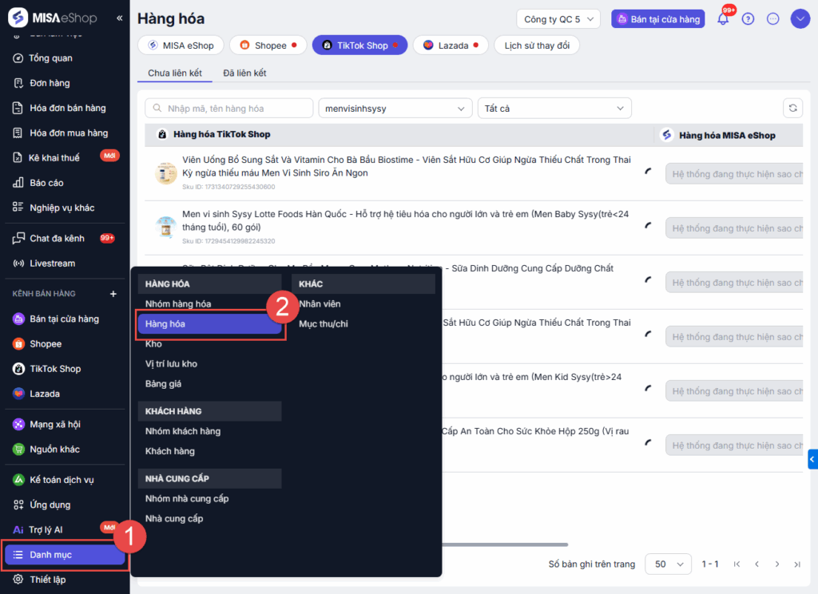Viewport: 818px width, 594px height.
Task: Open notifications bell icon
Action: (x=723, y=19)
